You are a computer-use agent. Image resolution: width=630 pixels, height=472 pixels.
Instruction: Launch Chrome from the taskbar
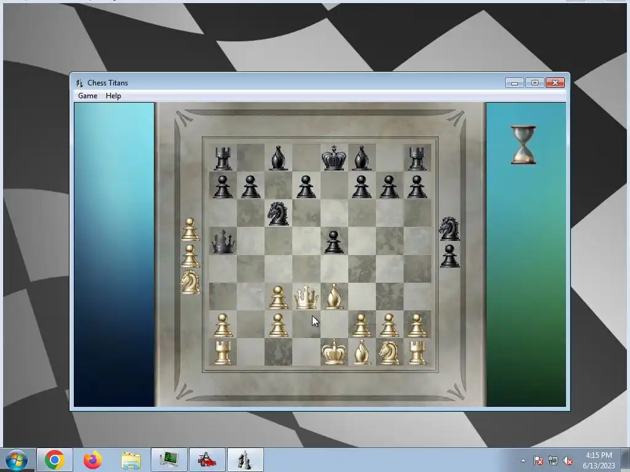point(55,460)
